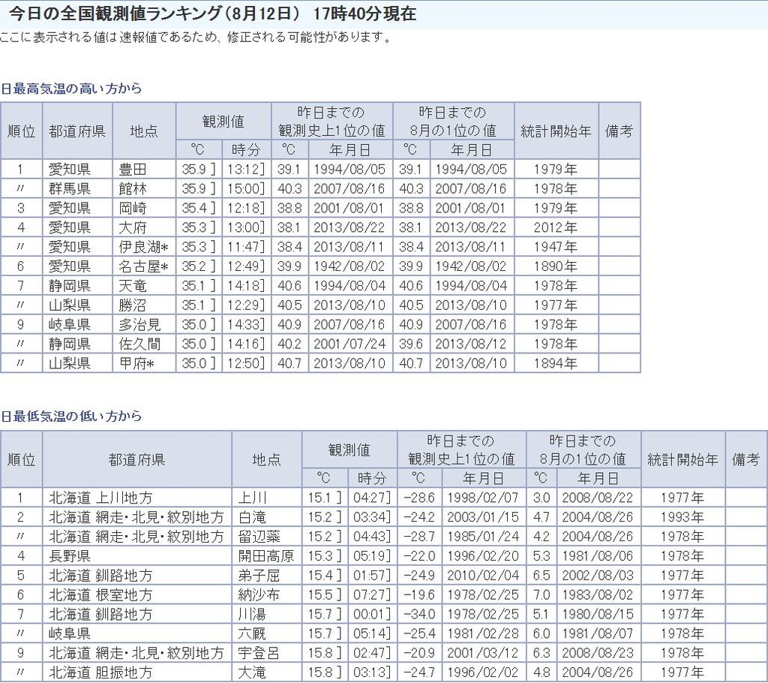This screenshot has height=683, width=768.
Task: Click the 群馬県 prefecture cell
Action: click(x=70, y=188)
